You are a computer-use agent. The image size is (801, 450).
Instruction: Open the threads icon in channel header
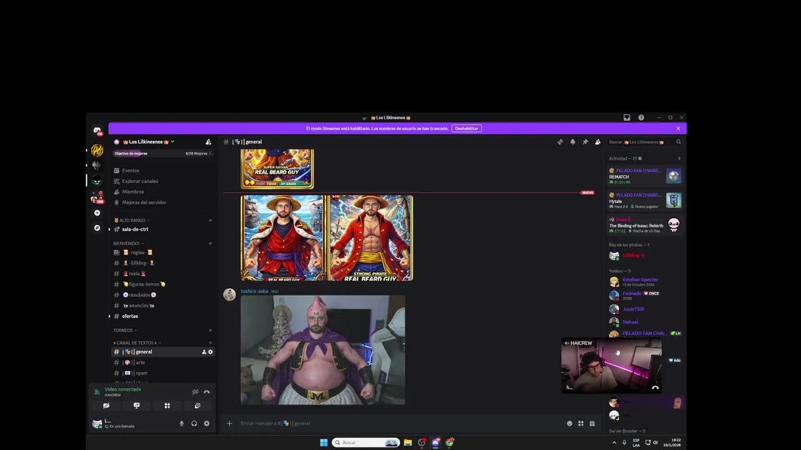pos(560,142)
